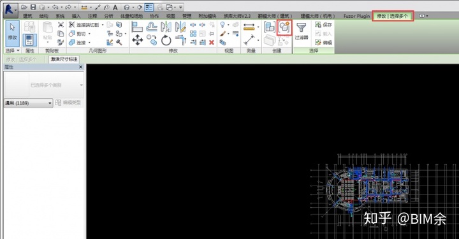The width and height of the screenshot is (459, 239).
Task: Open the Architecture ribbon tab
Action: [x=27, y=16]
